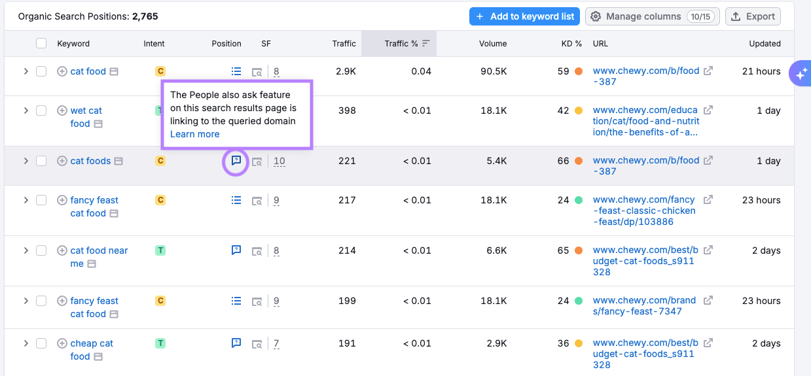Open the Manage columns button

point(653,16)
